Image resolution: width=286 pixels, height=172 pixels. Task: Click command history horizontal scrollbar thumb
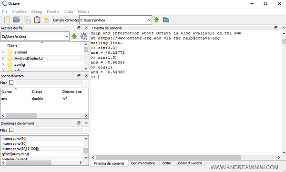[29, 162]
